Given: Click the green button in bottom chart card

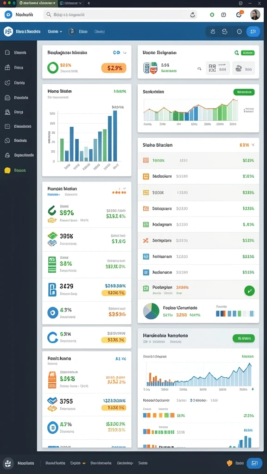Looking at the screenshot, I should [244, 338].
